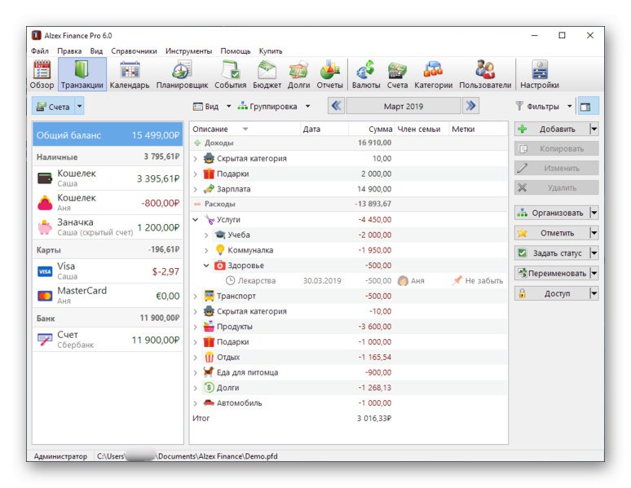Open the Настройки settings icon
The image size is (631, 488).
point(539,74)
